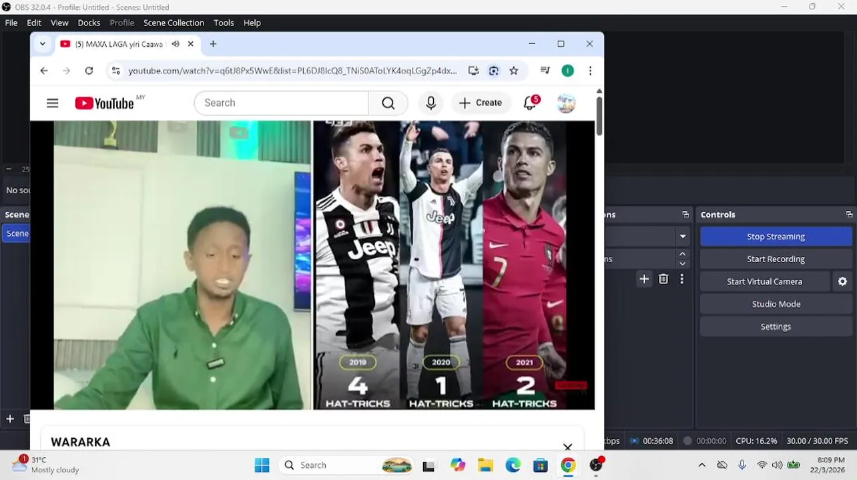Start voice search with microphone icon
Viewport: 857px width, 480px height.
point(431,103)
